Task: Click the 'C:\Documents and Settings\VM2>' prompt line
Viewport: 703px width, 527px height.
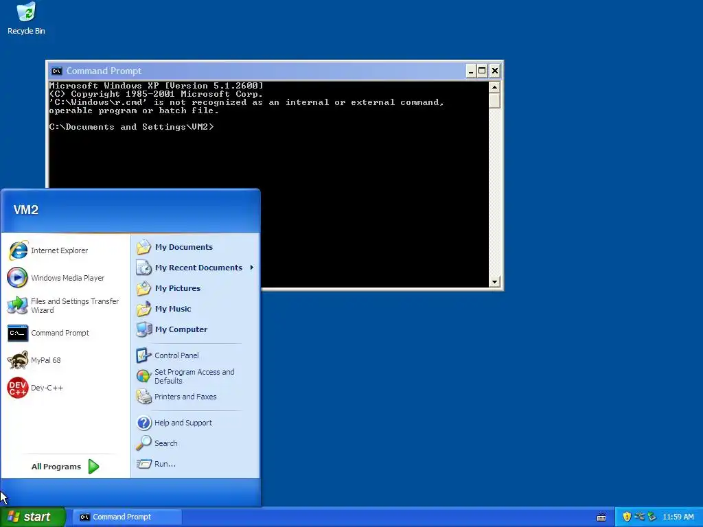Action: (131, 127)
